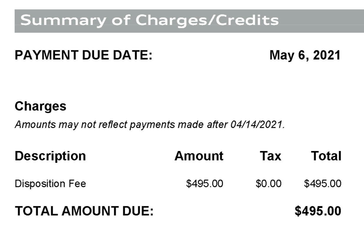Click the Total column header
The width and height of the screenshot is (364, 244).
click(326, 156)
